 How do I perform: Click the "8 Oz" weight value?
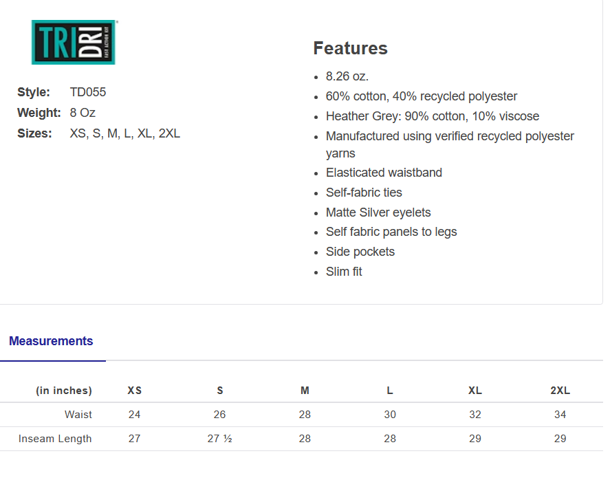click(x=83, y=113)
